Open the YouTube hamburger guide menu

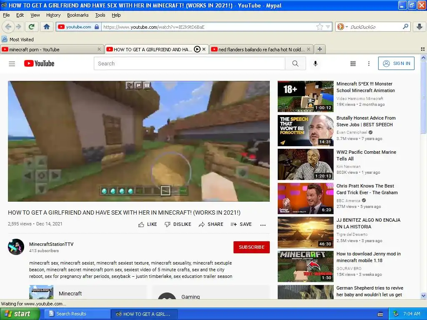[12, 64]
